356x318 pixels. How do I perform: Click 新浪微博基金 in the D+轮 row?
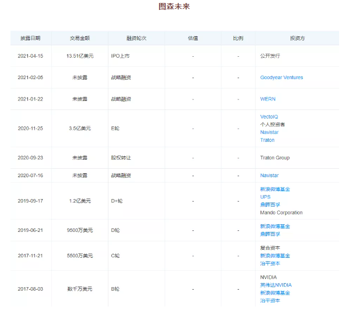click(275, 189)
